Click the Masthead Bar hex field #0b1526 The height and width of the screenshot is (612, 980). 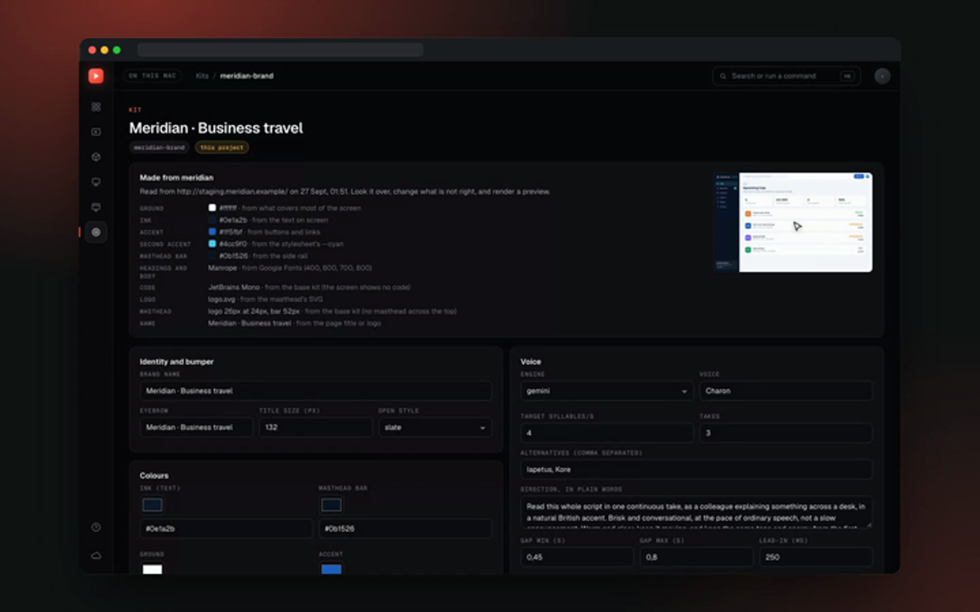pyautogui.click(x=406, y=528)
